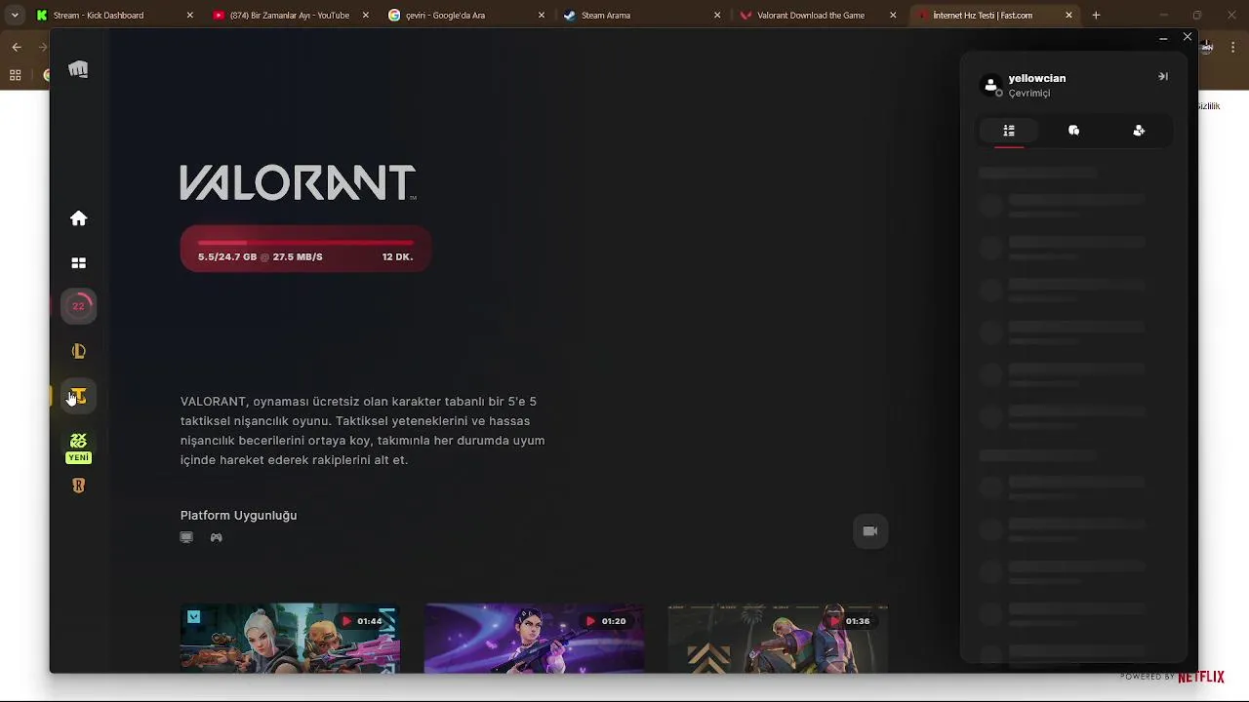Image resolution: width=1249 pixels, height=702 pixels.
Task: Close the Fast.com browser tab
Action: pyautogui.click(x=1068, y=16)
